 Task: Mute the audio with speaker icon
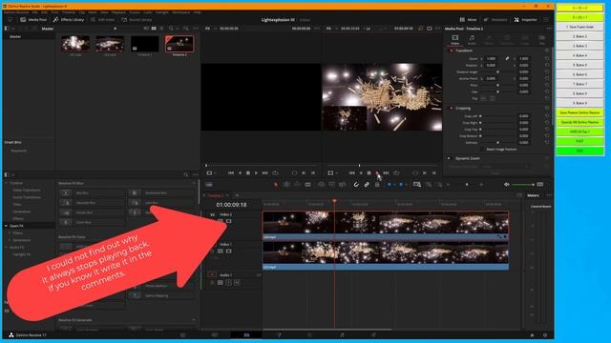507,185
